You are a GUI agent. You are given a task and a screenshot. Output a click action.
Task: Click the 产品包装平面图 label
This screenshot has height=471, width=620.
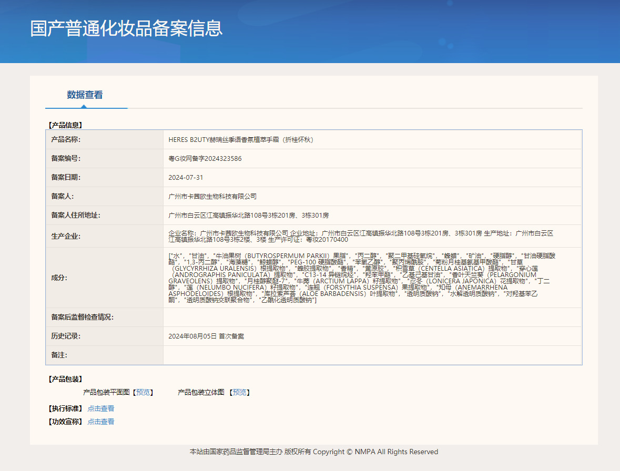pyautogui.click(x=106, y=392)
